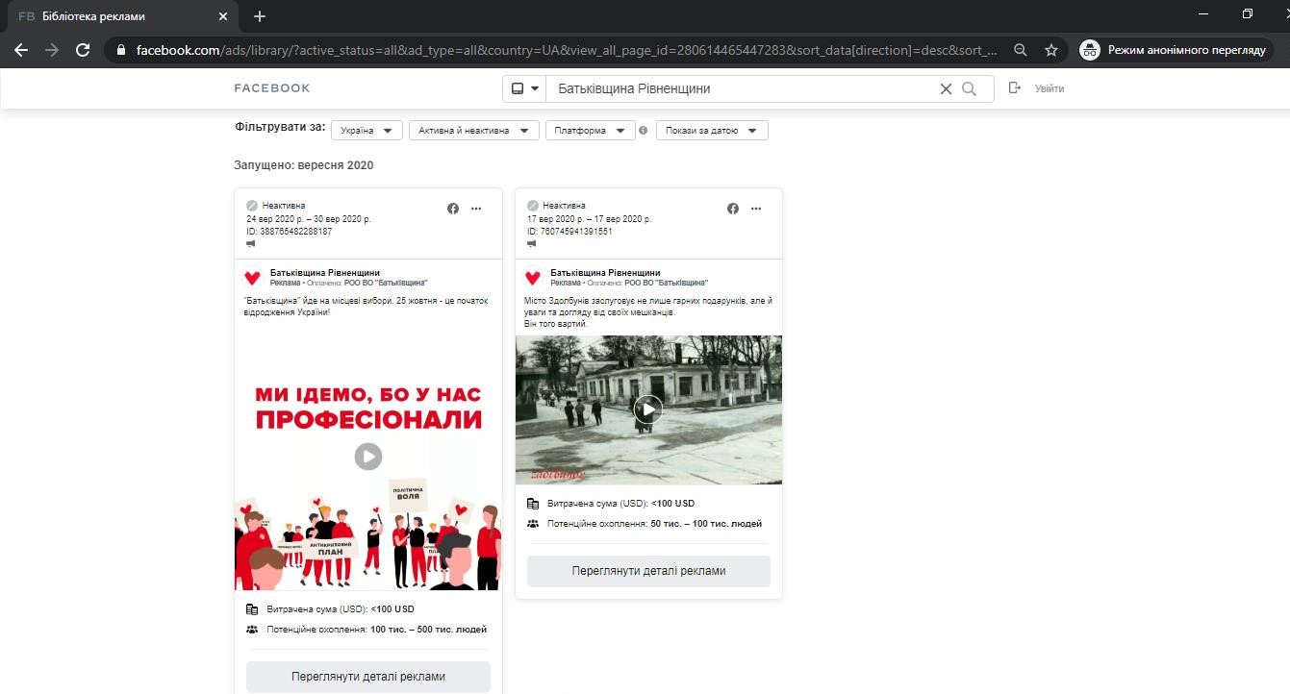Screen dimensions: 1290x694
Task: Click Переглянути деталі реклами on the Здолбунів ad
Action: [x=648, y=571]
